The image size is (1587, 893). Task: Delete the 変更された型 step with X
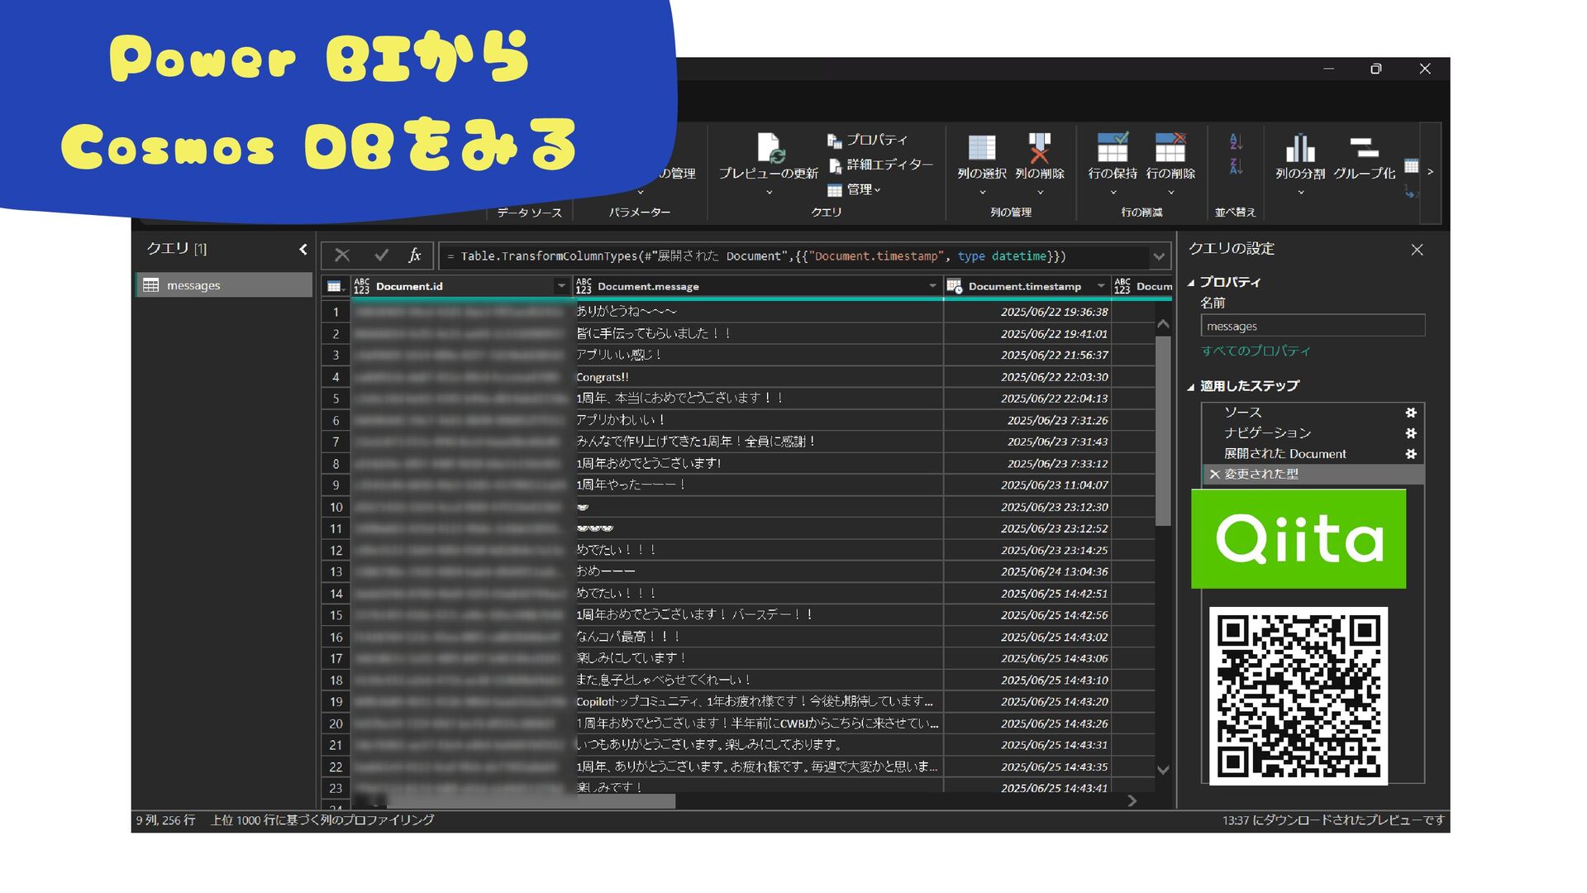1214,475
